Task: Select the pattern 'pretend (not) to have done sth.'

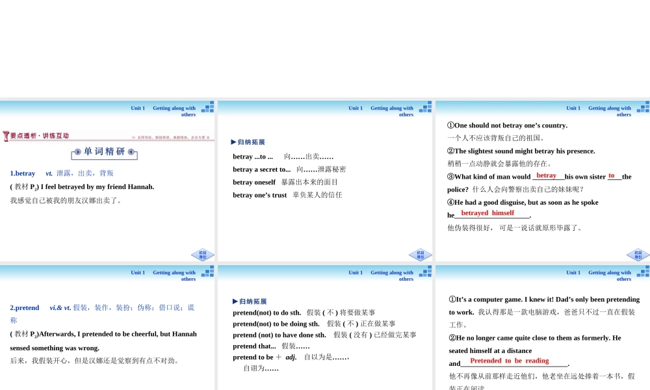Action: (279, 335)
